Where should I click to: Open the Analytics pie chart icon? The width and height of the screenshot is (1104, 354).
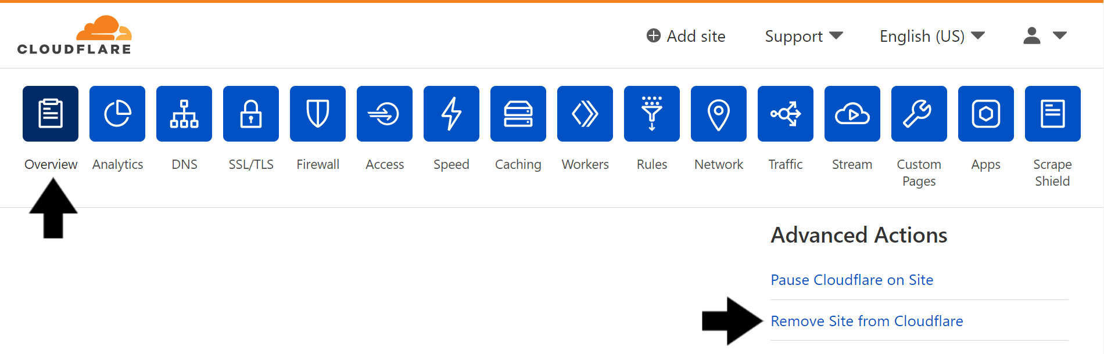click(117, 114)
